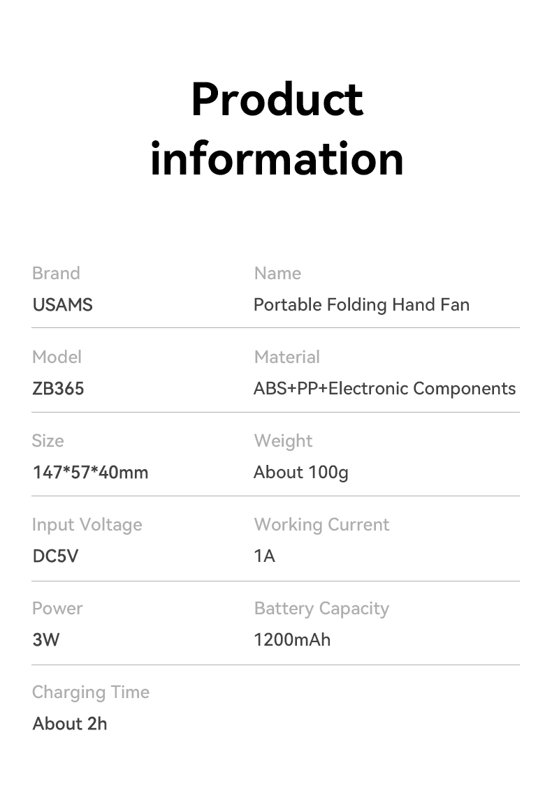This screenshot has height=793, width=552.
Task: Click ABS+PP+Electronic Components text
Action: click(385, 388)
